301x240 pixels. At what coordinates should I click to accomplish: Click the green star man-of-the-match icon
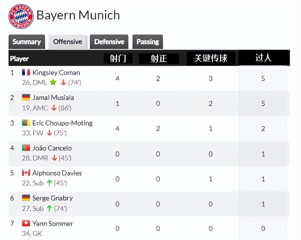53,82
